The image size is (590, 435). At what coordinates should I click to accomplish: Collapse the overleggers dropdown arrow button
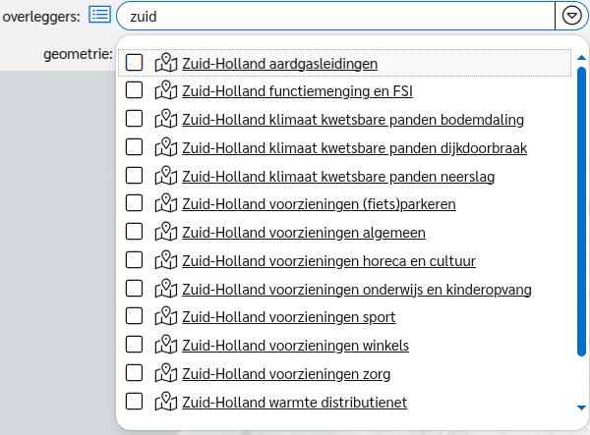[x=571, y=16]
